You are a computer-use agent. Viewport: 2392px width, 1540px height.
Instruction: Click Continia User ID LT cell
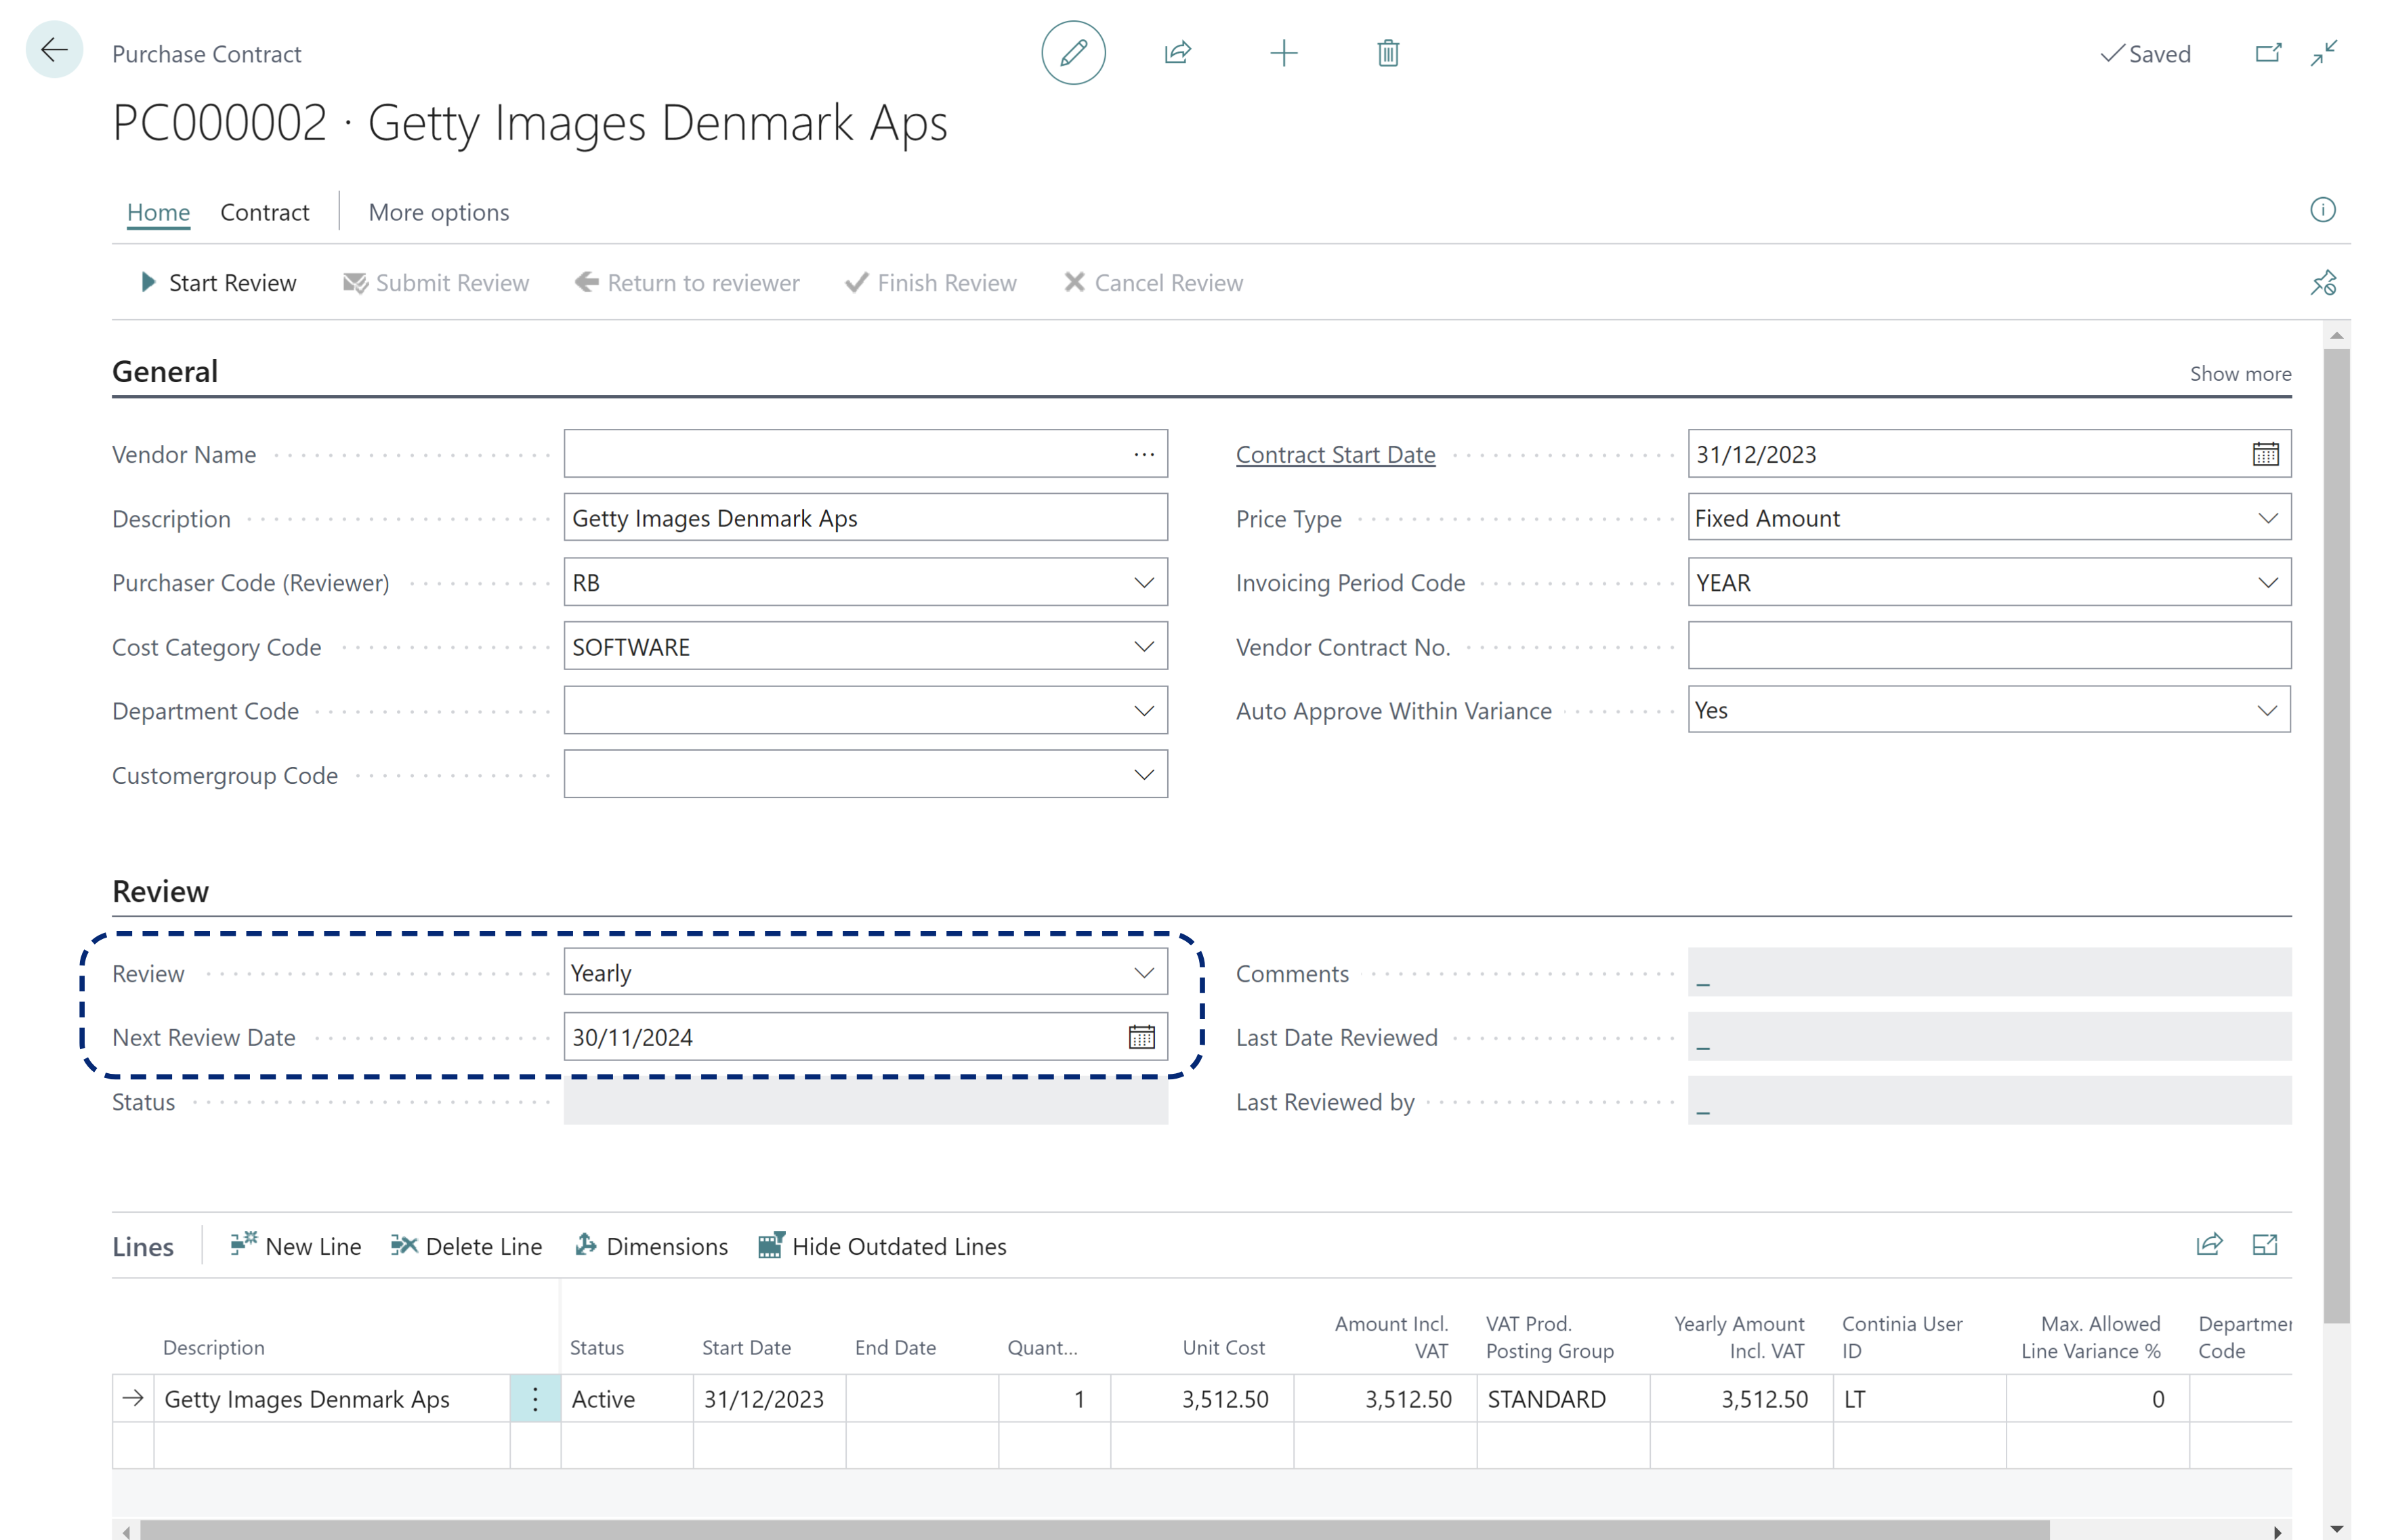pos(1919,1399)
